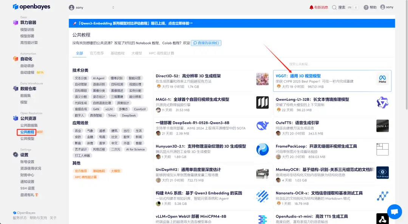Viewport: 408px width, 224px height.
Task: Click the UniDepthV2 tutorial thumbnail
Action: [x=262, y=173]
